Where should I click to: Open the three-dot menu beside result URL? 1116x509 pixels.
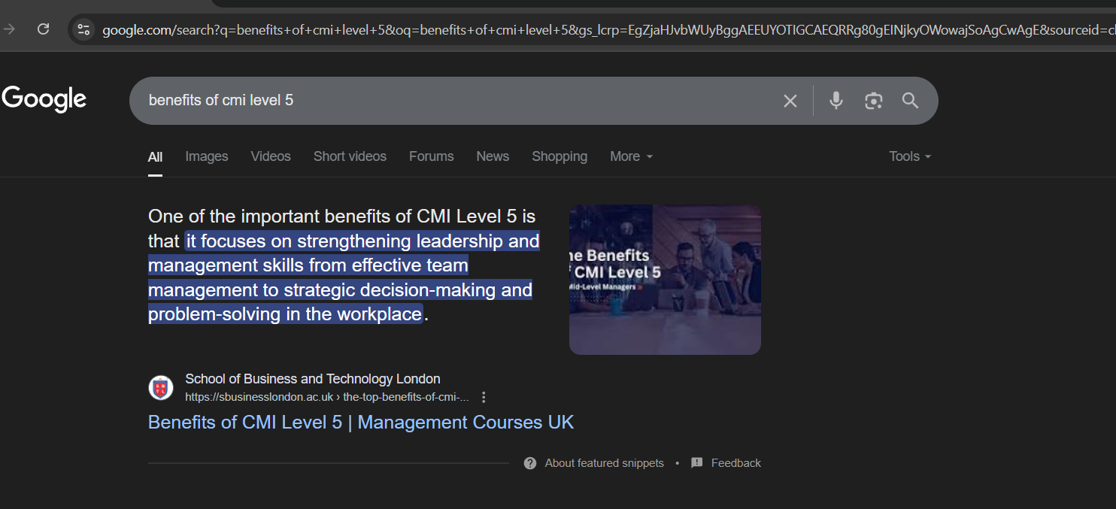pyautogui.click(x=484, y=397)
